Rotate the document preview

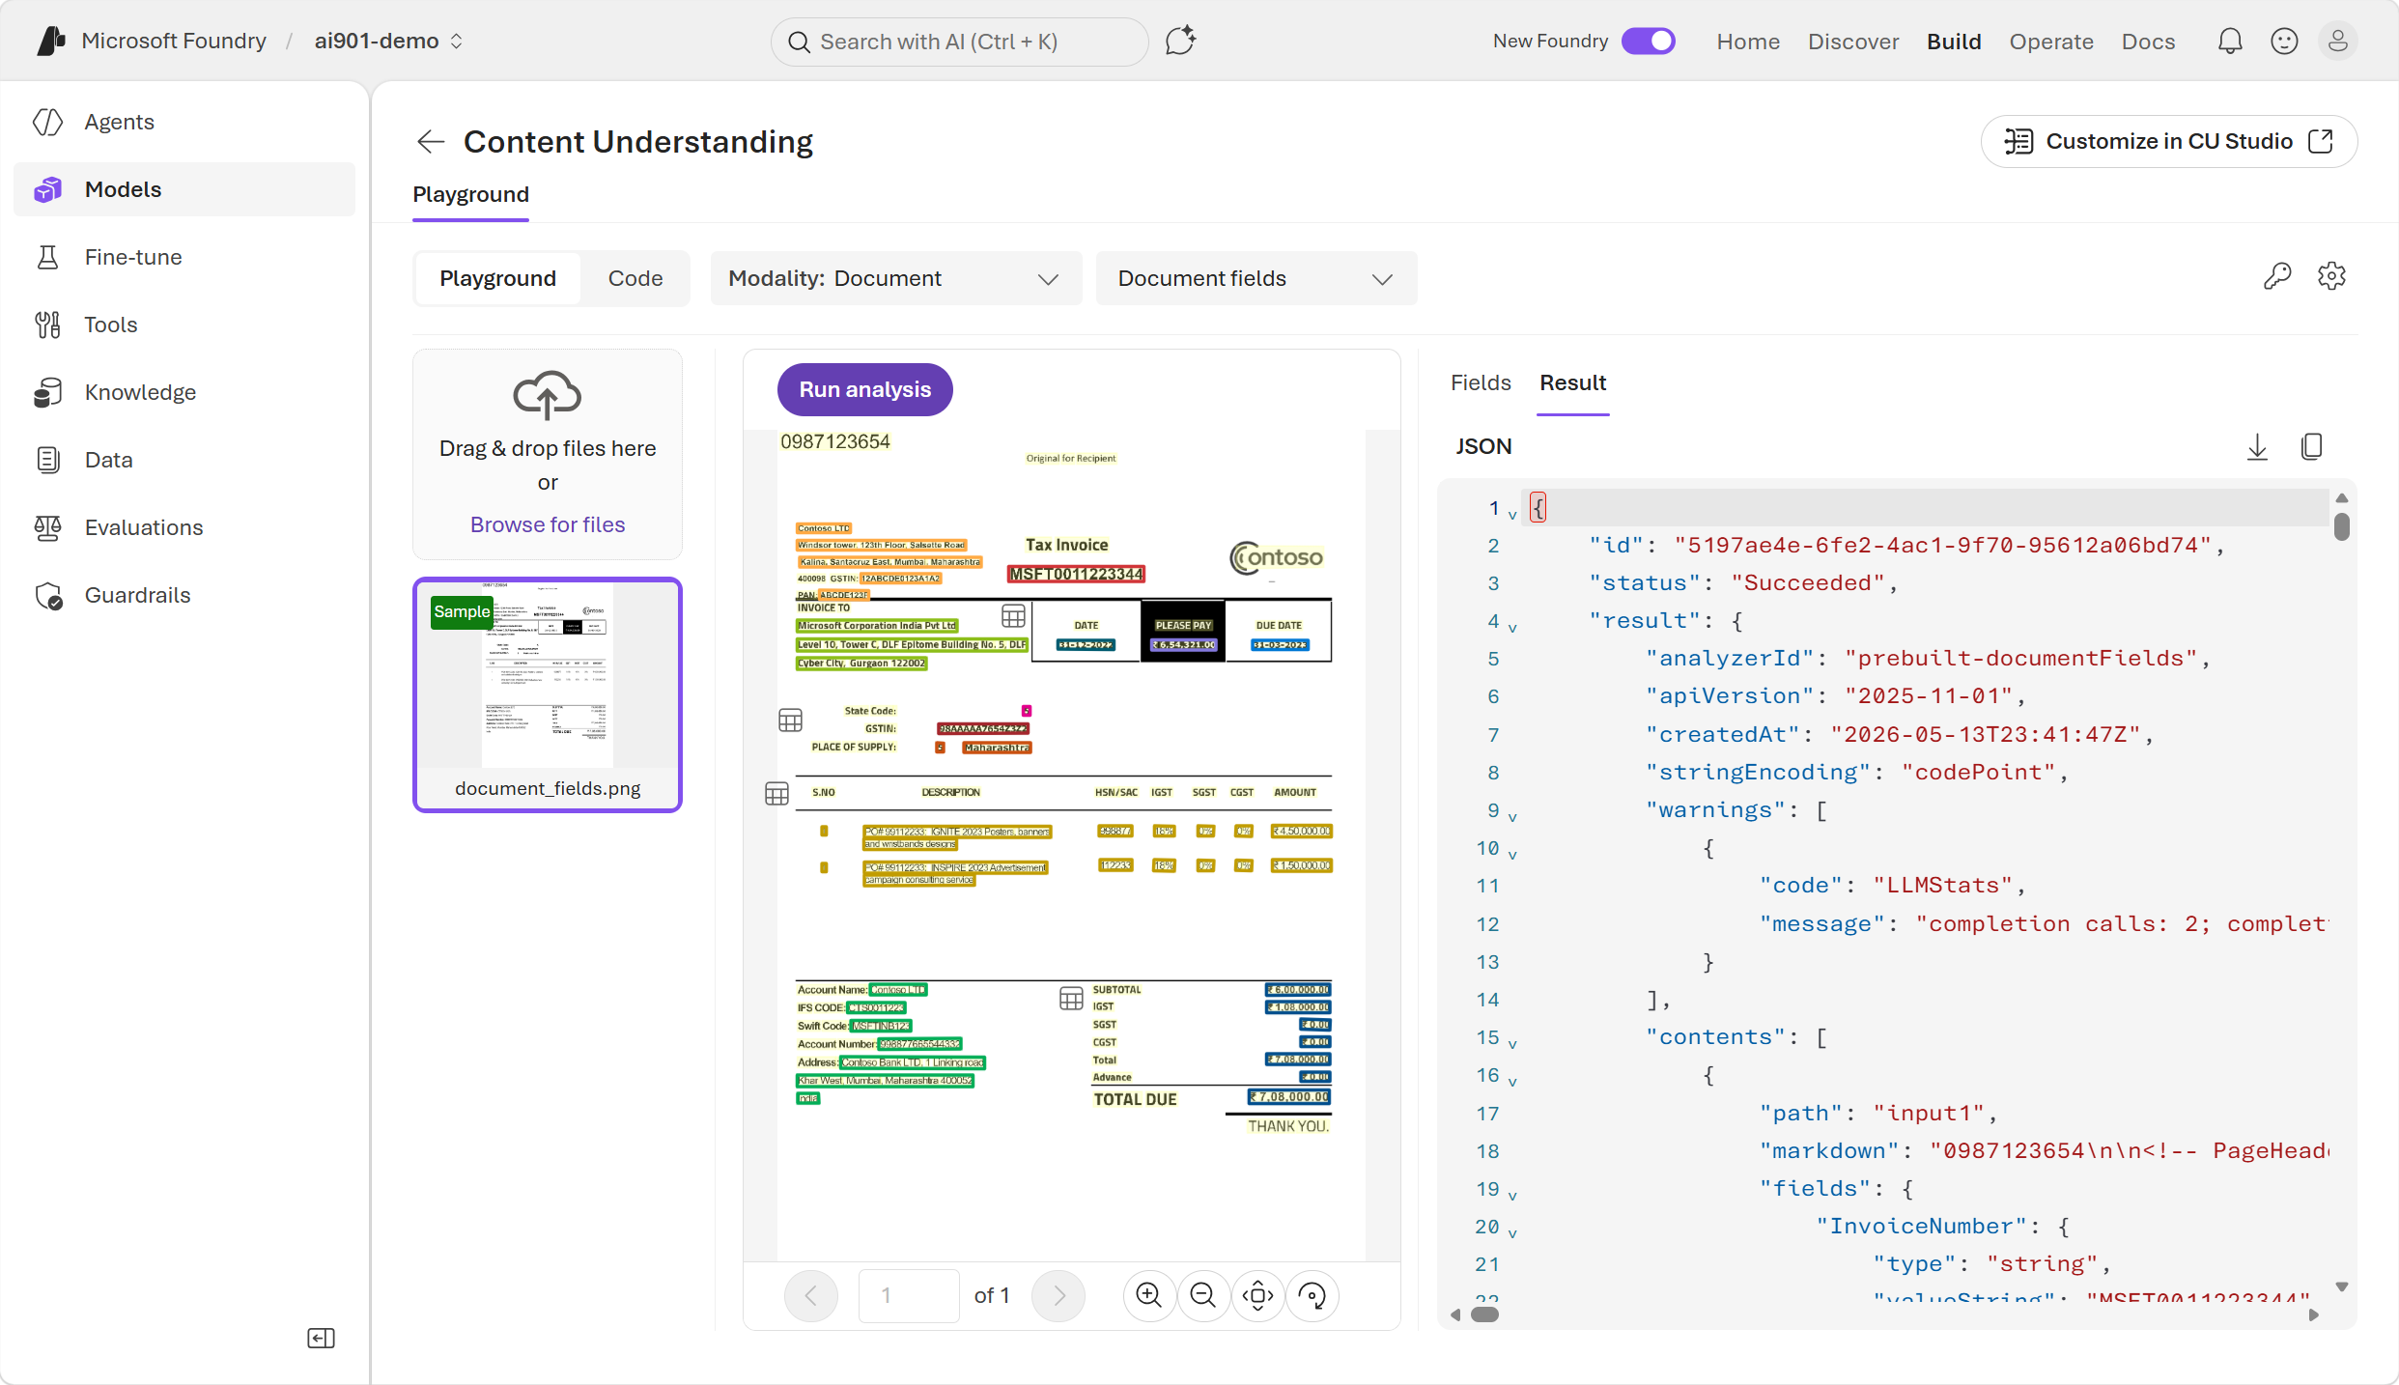click(x=1312, y=1295)
